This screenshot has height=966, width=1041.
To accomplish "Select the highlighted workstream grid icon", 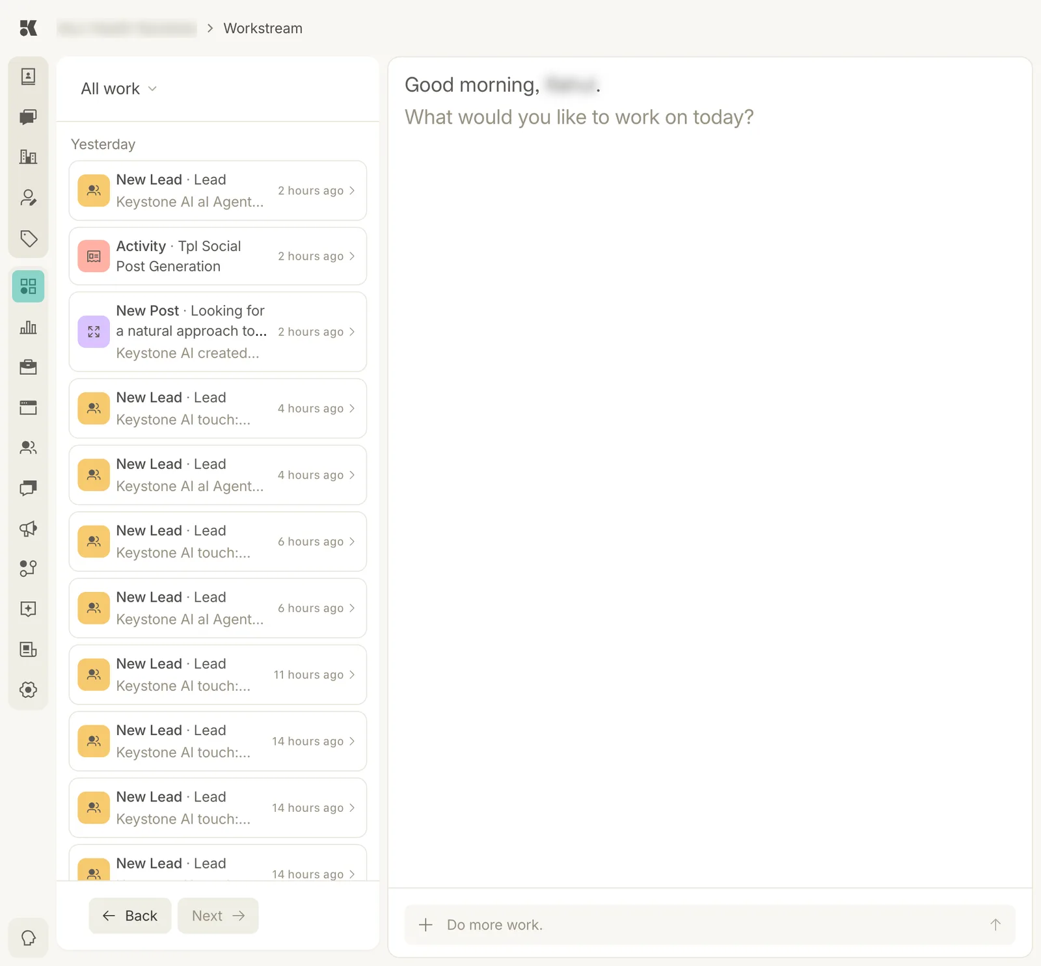I will (x=28, y=286).
